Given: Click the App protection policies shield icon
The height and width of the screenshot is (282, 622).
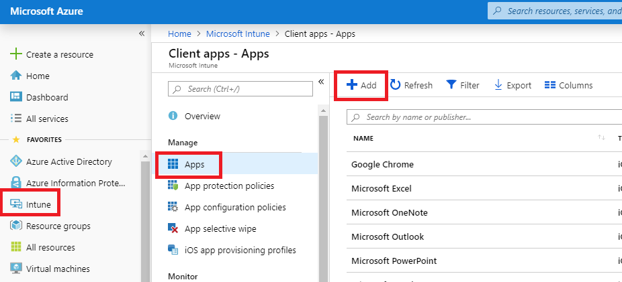Looking at the screenshot, I should [173, 185].
